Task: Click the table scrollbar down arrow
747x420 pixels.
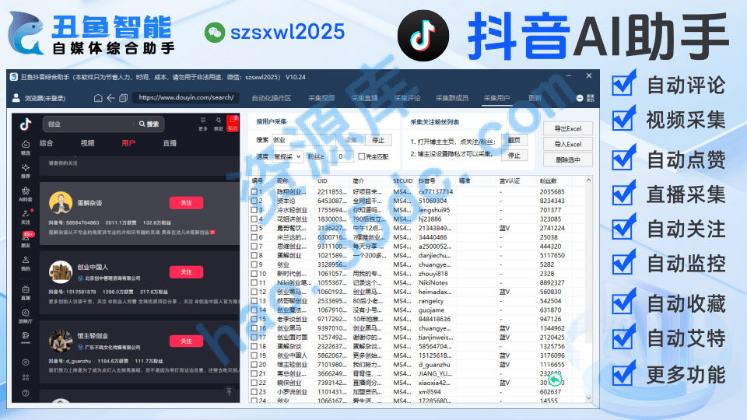Action: point(588,398)
